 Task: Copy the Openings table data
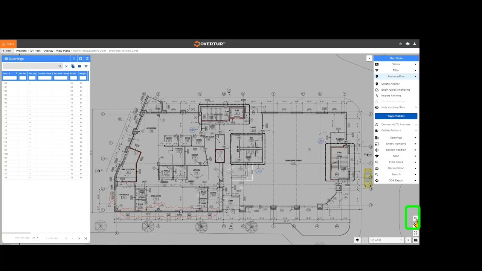click(73, 66)
